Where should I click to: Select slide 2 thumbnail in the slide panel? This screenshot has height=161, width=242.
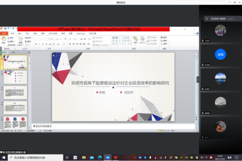tap(15, 77)
